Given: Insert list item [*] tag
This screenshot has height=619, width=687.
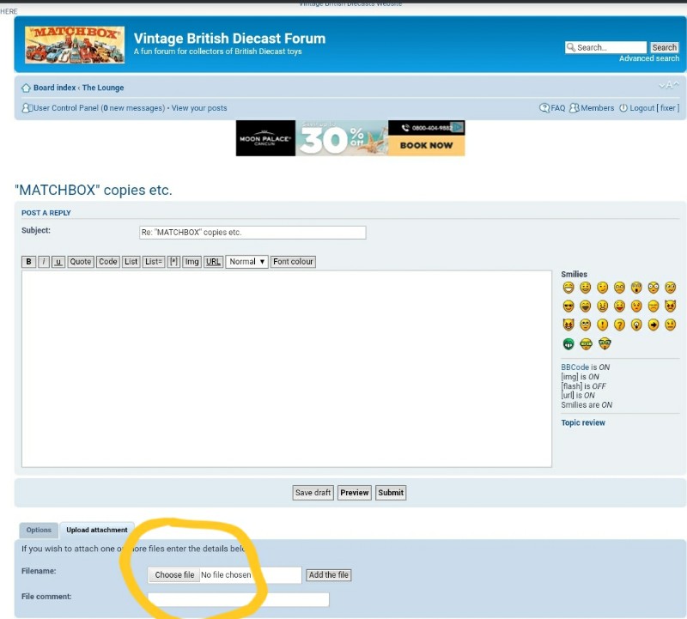Looking at the screenshot, I should click(174, 262).
